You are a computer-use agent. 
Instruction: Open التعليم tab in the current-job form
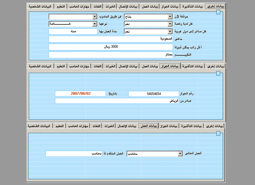[x=60, y=126]
